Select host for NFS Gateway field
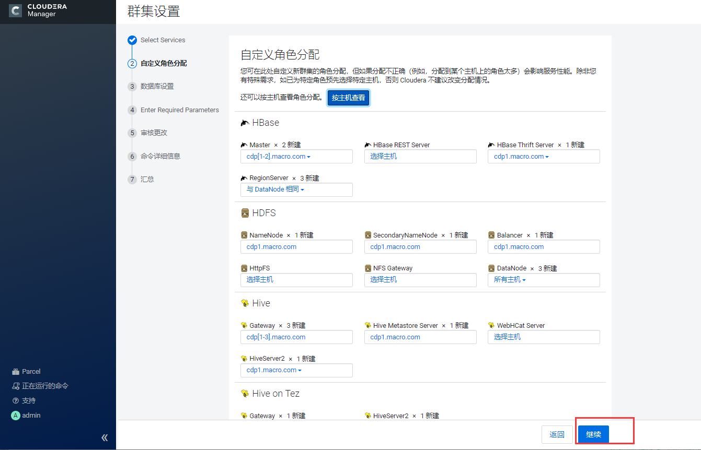Viewport: 701px width, 450px height. [420, 280]
